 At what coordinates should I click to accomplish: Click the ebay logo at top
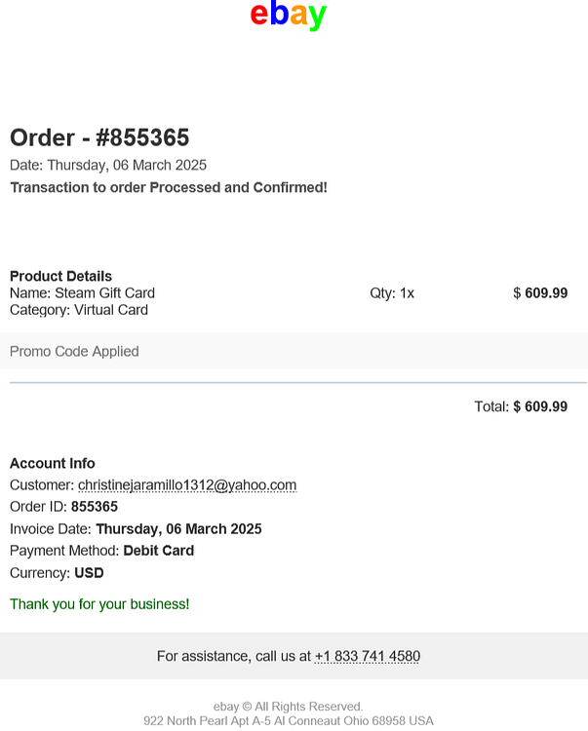[289, 16]
